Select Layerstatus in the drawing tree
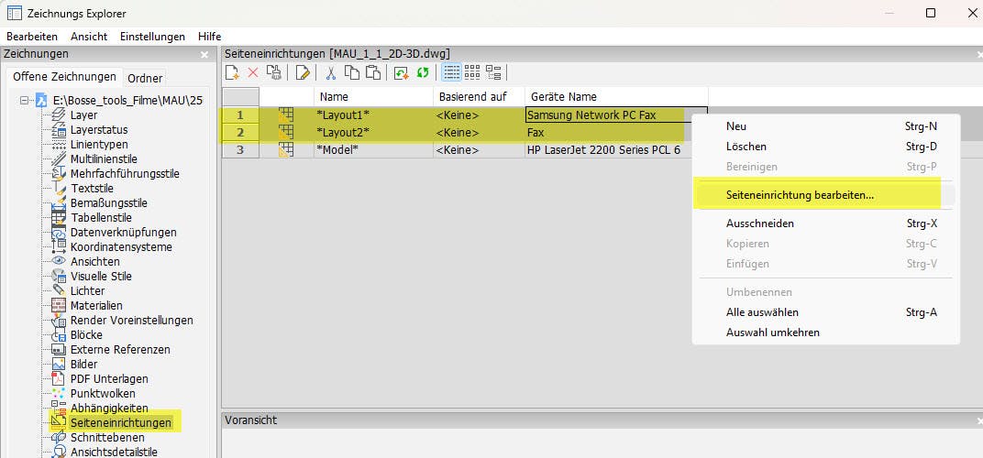This screenshot has height=458, width=983. (x=99, y=130)
